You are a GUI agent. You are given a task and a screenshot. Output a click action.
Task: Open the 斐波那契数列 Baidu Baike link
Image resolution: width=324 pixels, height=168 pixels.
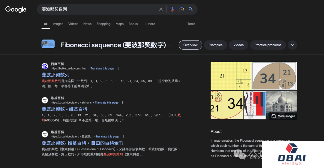coord(55,75)
